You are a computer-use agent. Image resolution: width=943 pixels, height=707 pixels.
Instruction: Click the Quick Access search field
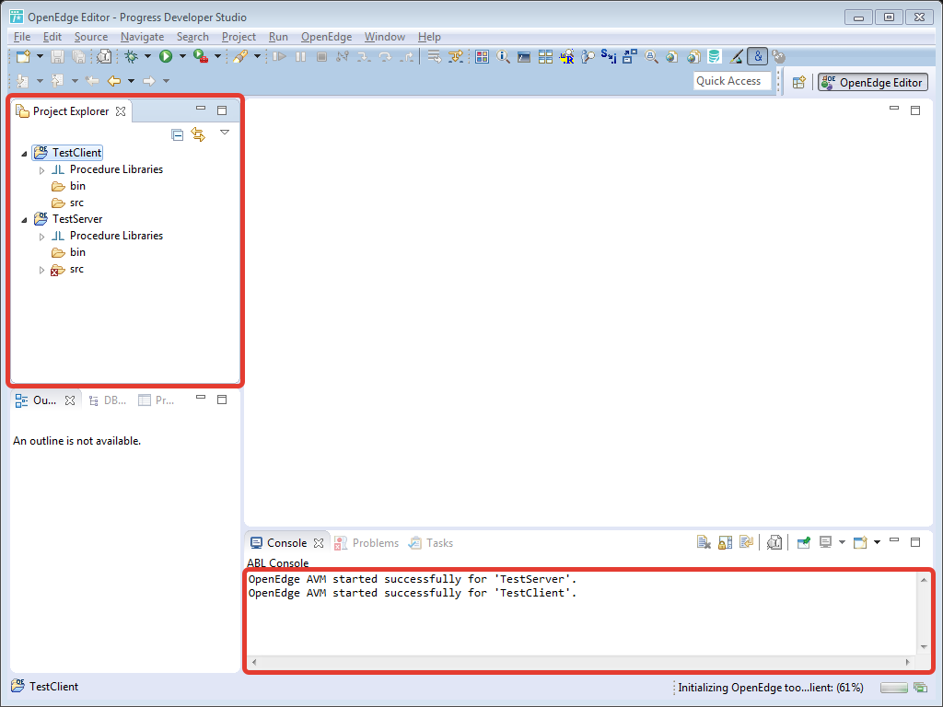(732, 81)
